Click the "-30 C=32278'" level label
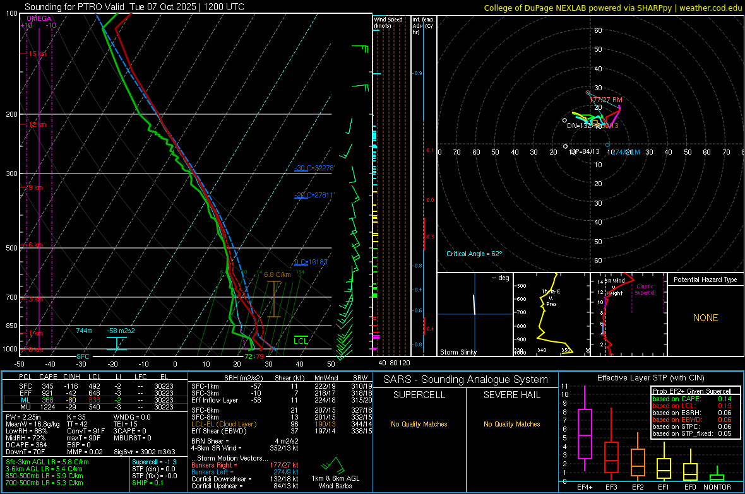Viewport: 745px width, 494px height. 314,168
